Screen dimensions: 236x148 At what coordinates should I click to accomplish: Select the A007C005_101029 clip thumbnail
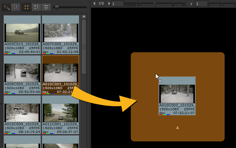[61, 33]
